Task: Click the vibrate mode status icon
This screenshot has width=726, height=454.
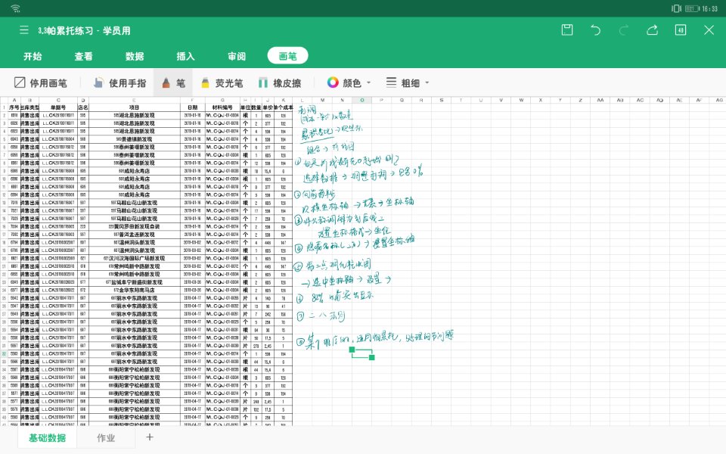Action: (676, 8)
